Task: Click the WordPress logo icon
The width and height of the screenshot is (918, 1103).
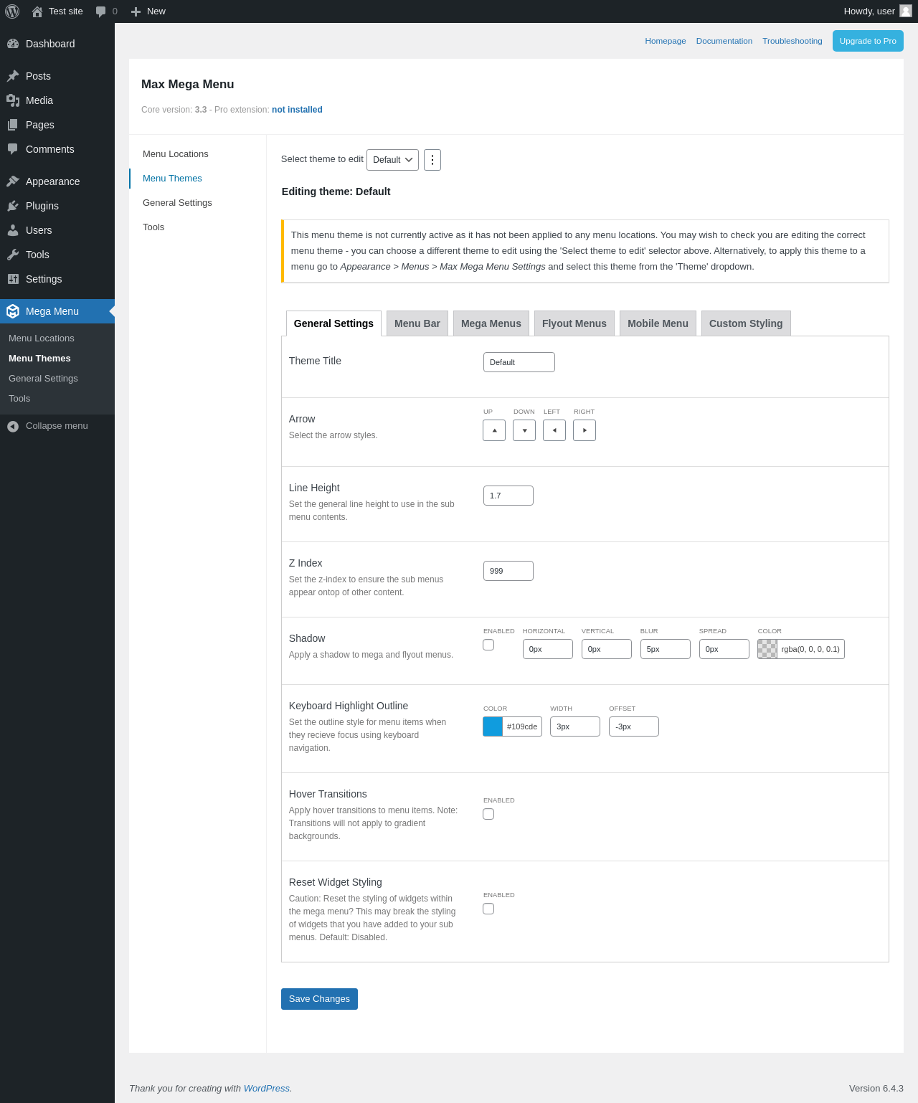Action: tap(12, 11)
